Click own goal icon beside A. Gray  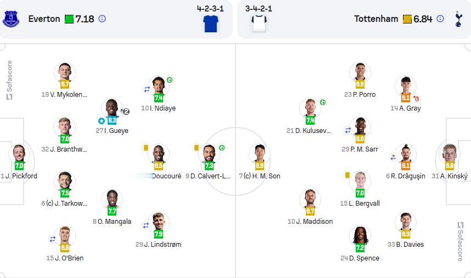click(416, 99)
